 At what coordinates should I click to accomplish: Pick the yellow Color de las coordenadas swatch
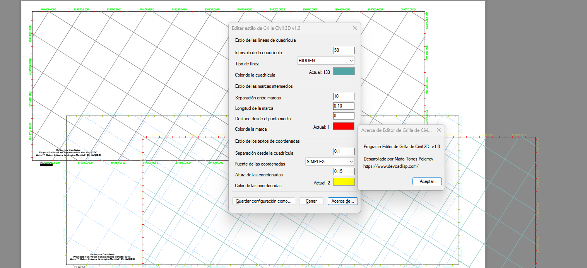[x=344, y=182]
